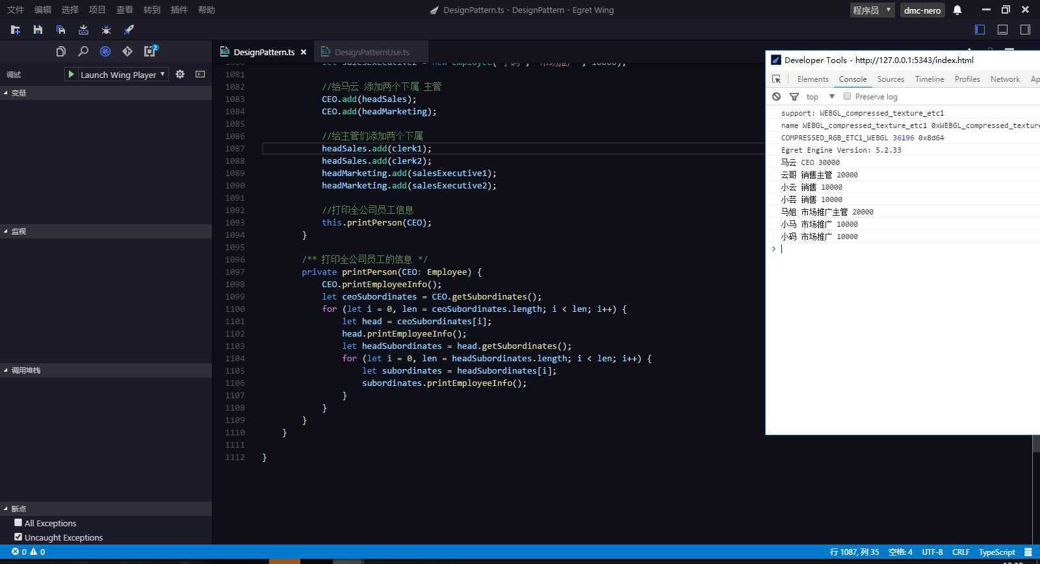1040x564 pixels.
Task: Open Launch Wing Player configuration dropdown
Action: [123, 74]
